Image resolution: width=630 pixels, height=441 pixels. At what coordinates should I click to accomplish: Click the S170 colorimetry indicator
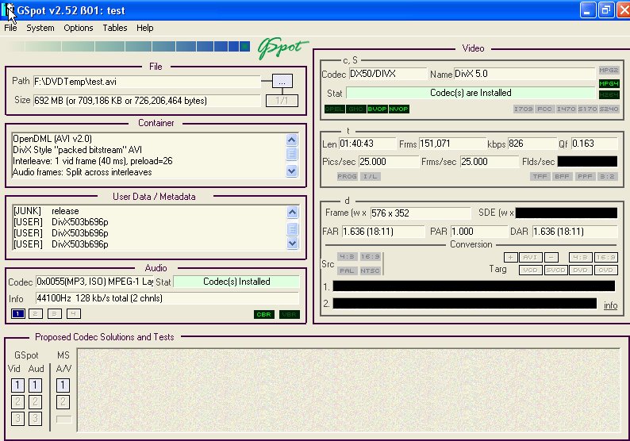pyautogui.click(x=587, y=109)
